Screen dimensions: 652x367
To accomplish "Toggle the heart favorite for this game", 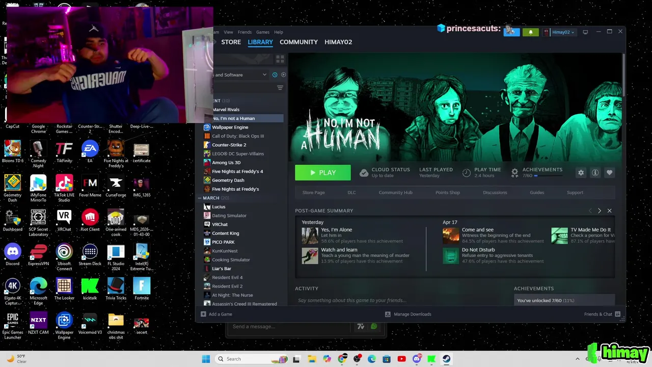I will 609,173.
